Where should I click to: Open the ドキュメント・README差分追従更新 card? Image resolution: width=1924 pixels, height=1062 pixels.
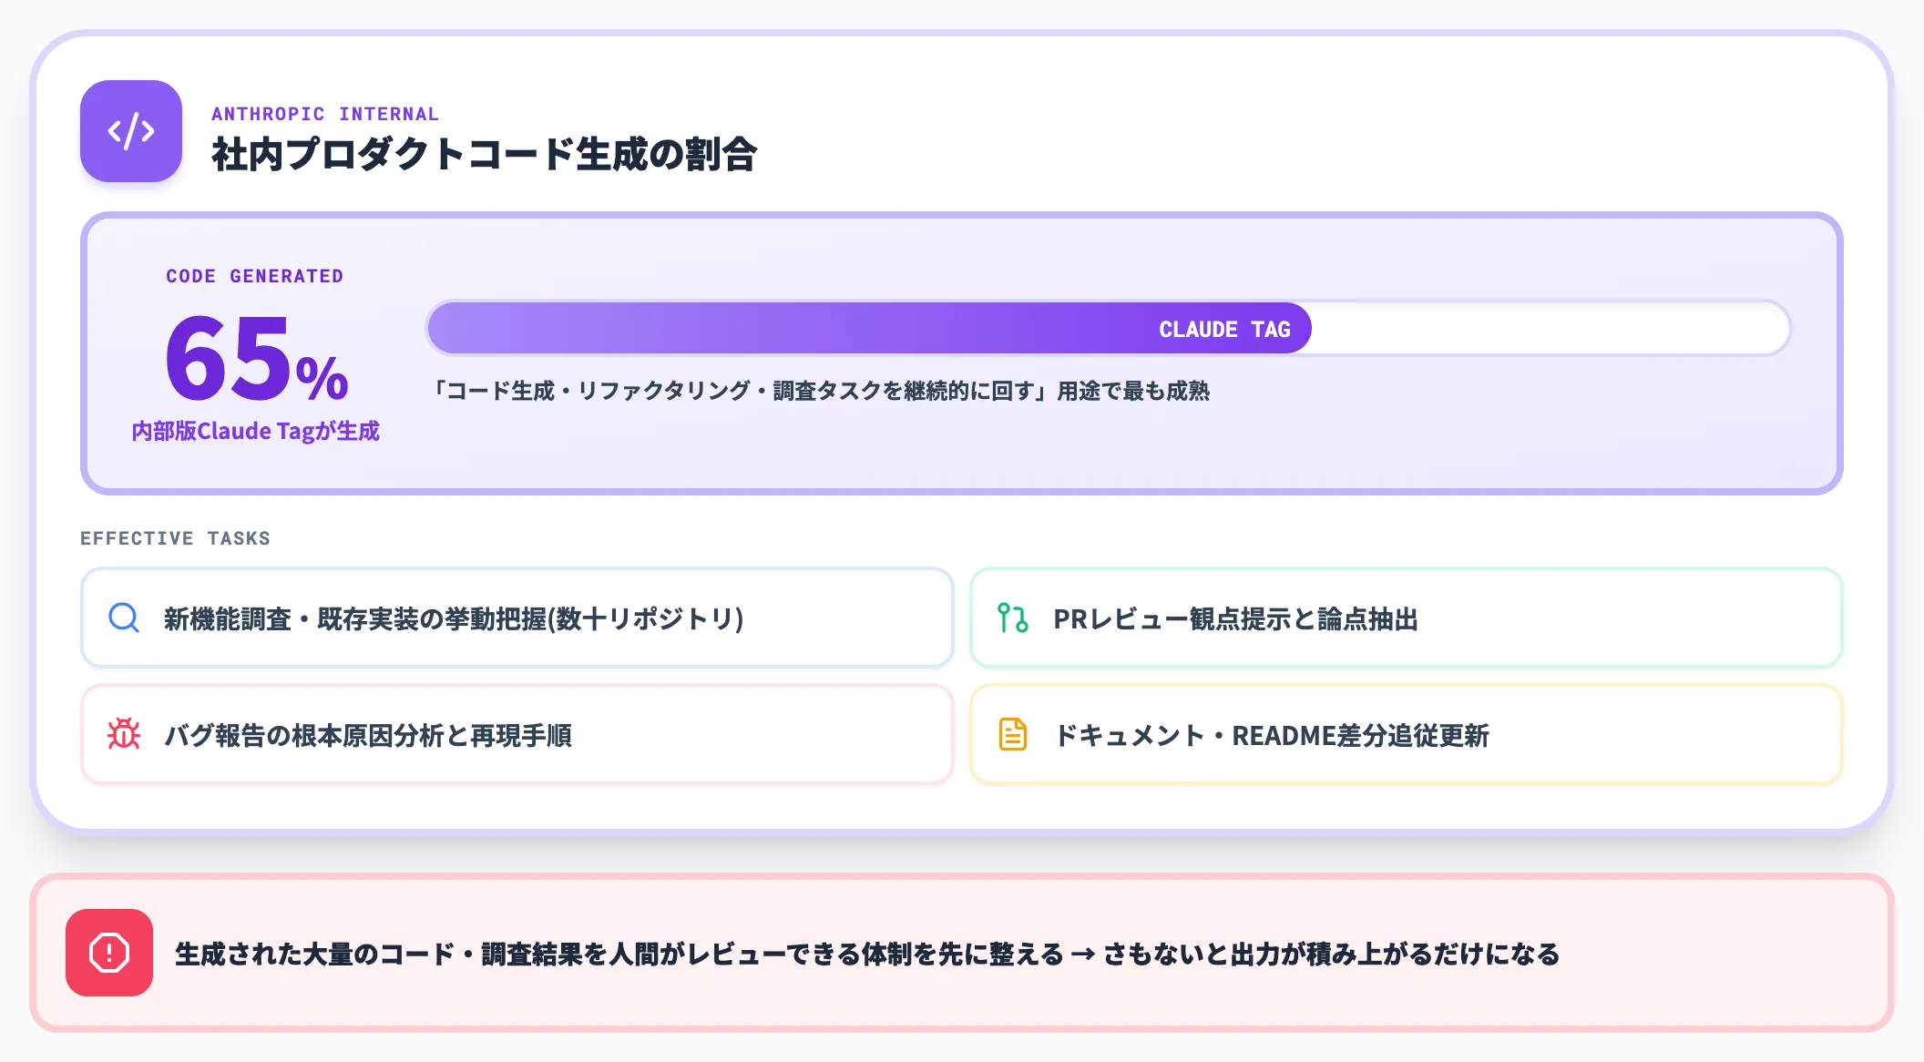click(1406, 734)
